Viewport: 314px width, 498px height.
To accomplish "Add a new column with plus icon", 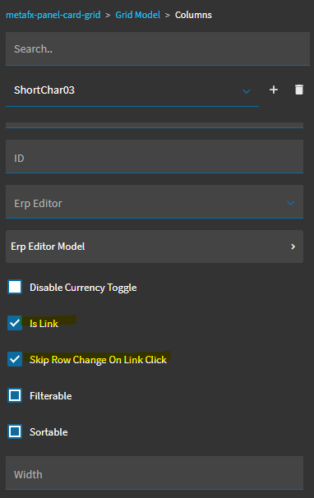I will click(274, 90).
